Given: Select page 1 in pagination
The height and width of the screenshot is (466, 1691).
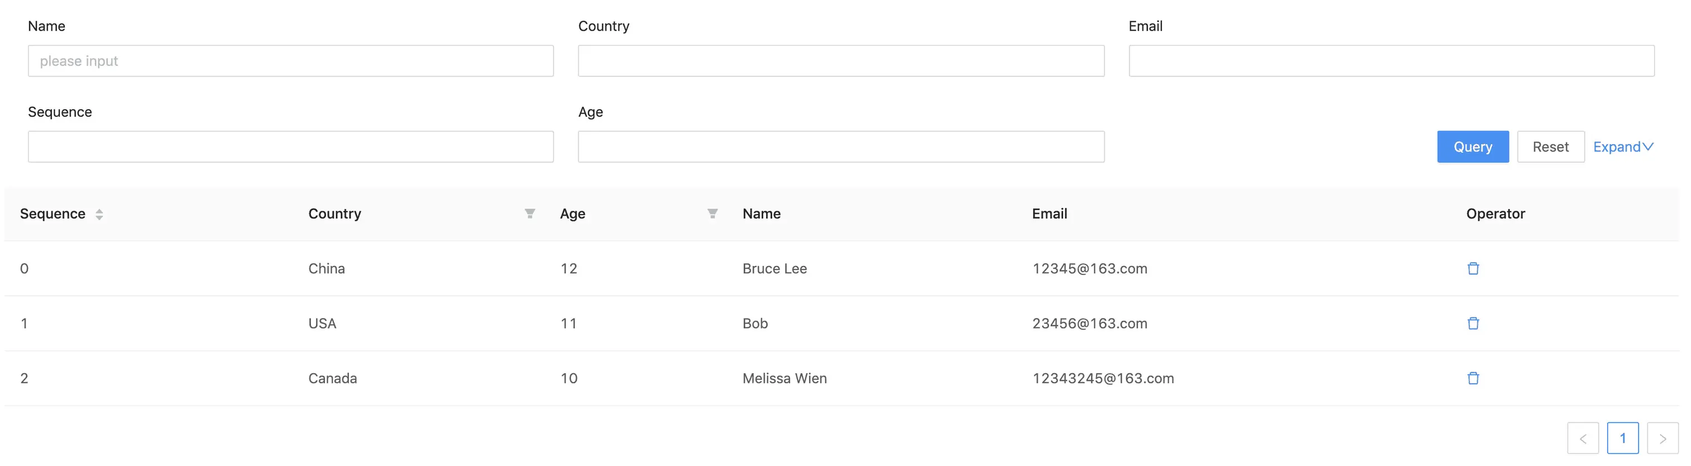Looking at the screenshot, I should point(1622,439).
